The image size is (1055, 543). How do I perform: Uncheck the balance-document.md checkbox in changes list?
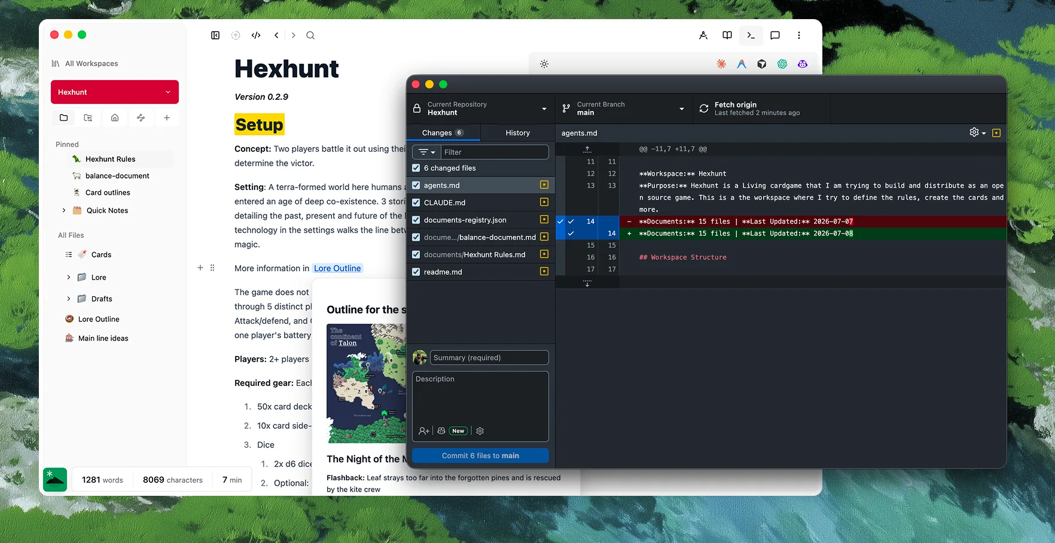416,237
